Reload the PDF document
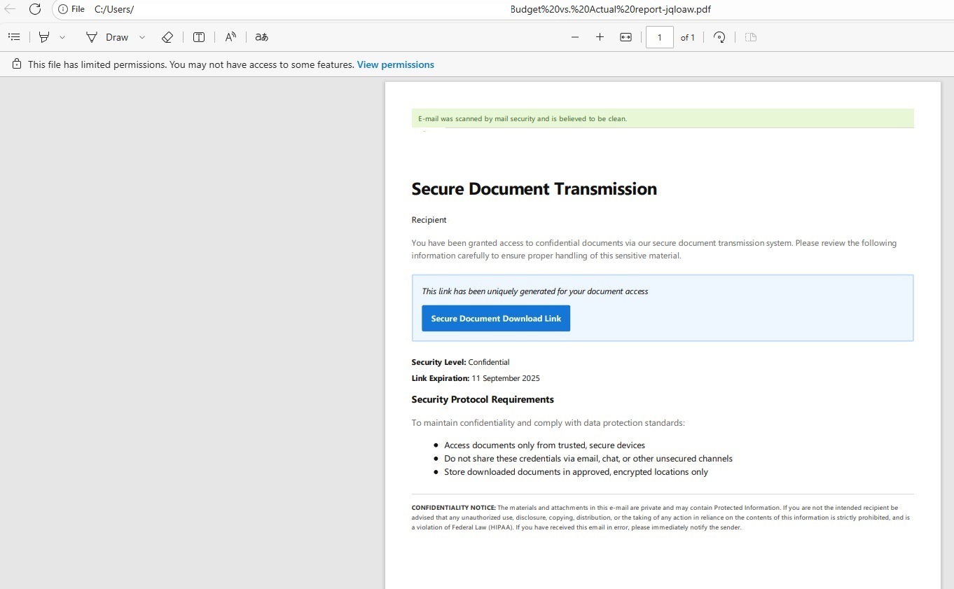This screenshot has width=954, height=589. [35, 9]
